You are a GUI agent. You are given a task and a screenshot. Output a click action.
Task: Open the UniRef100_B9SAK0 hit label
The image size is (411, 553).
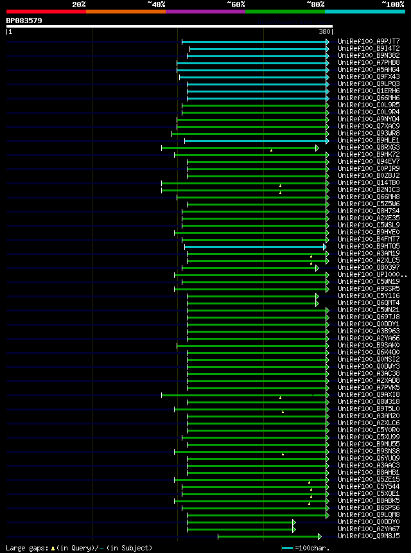[369, 345]
